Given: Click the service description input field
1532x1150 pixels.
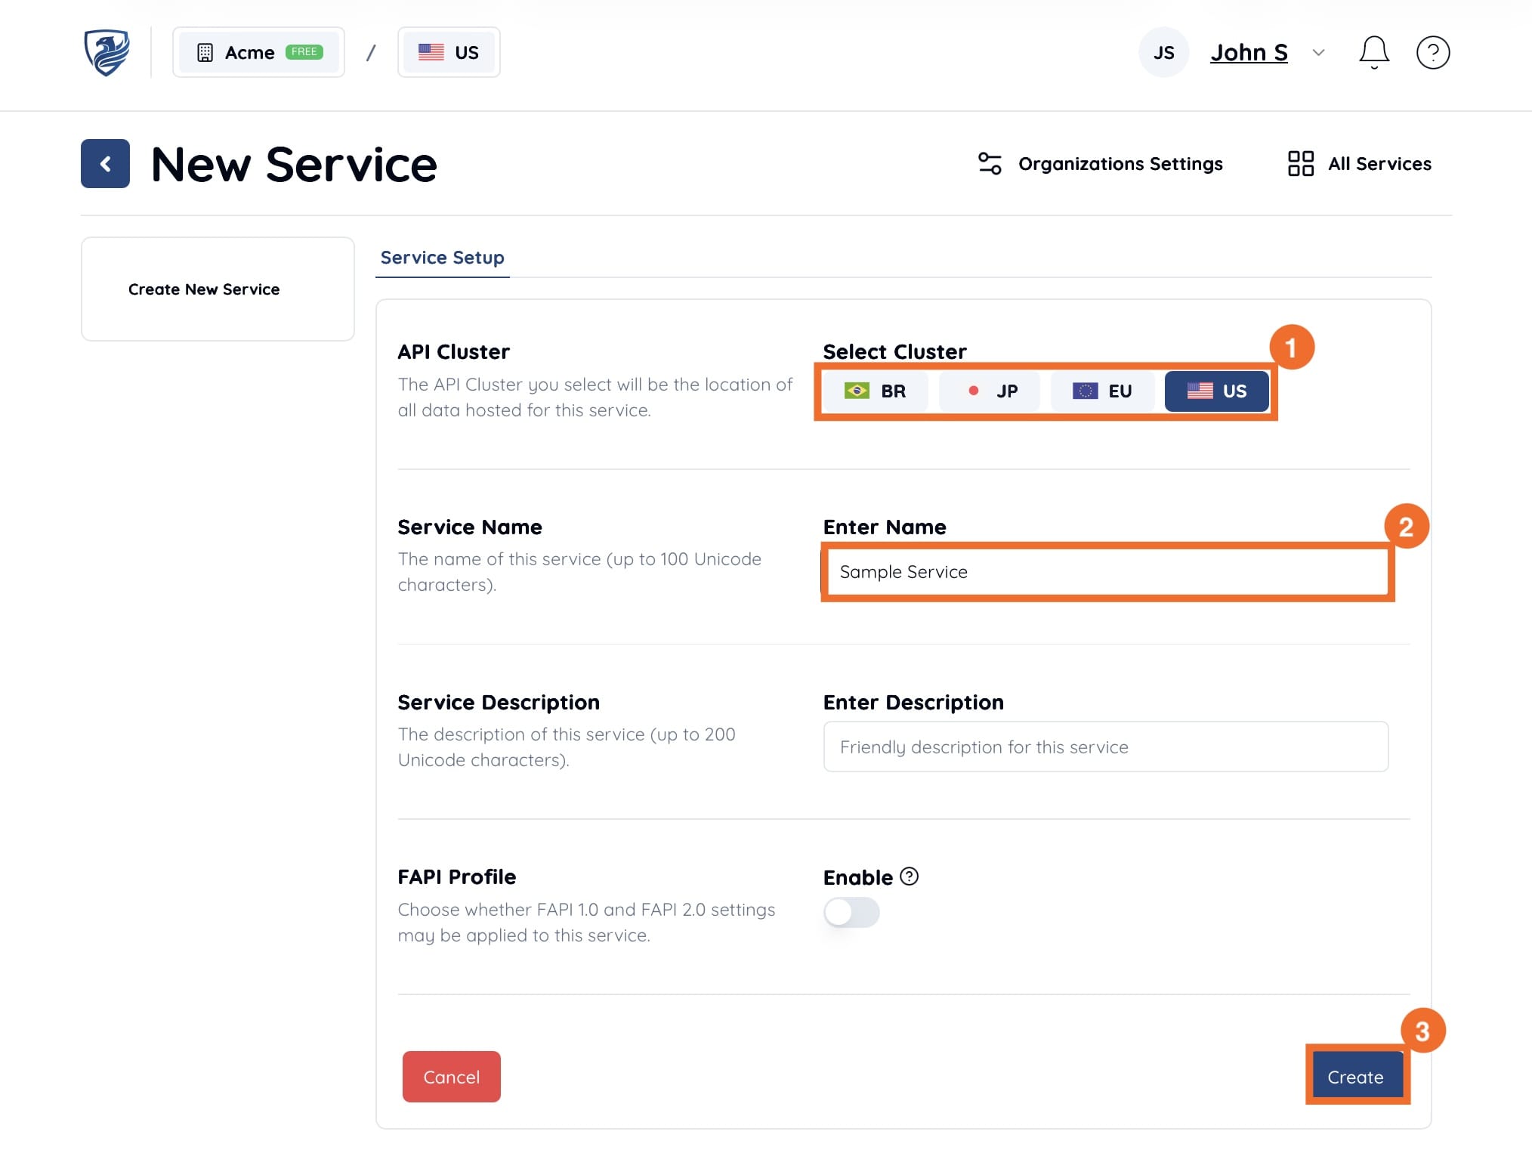Looking at the screenshot, I should pos(1104,747).
